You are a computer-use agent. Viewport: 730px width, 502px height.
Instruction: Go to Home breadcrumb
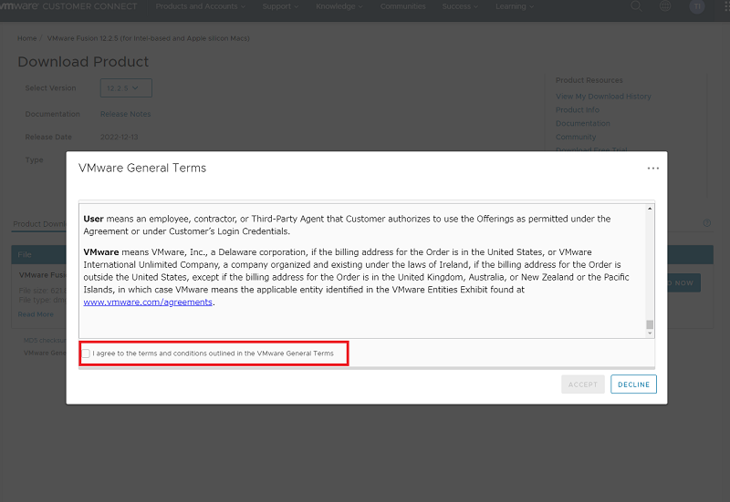click(x=26, y=38)
